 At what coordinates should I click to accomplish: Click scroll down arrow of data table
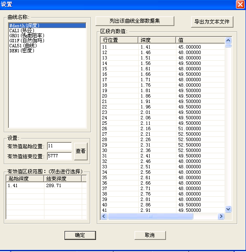(x=228, y=209)
